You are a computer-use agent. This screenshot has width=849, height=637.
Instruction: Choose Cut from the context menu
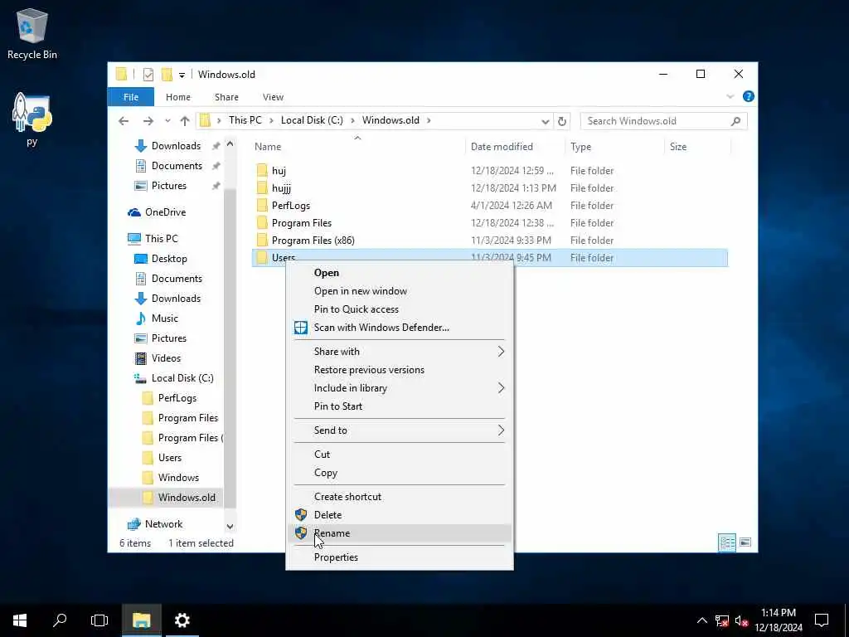click(400, 455)
